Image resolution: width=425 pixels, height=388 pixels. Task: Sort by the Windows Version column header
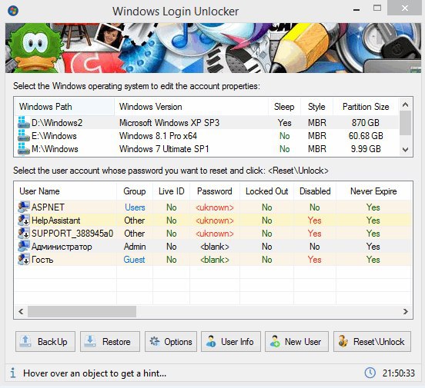point(192,107)
